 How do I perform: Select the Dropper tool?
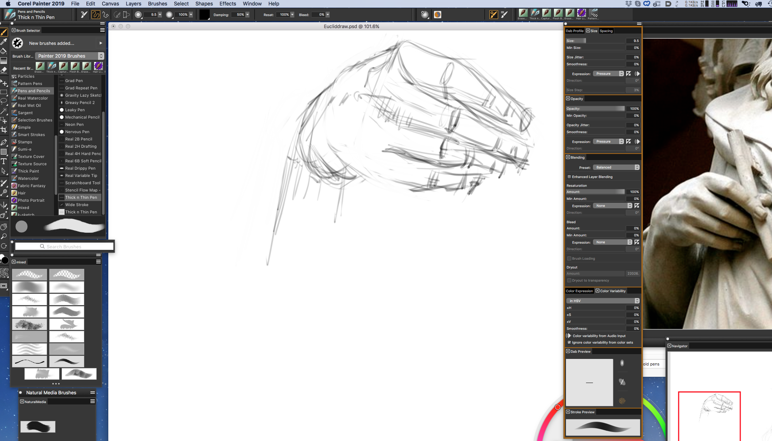tap(4, 42)
